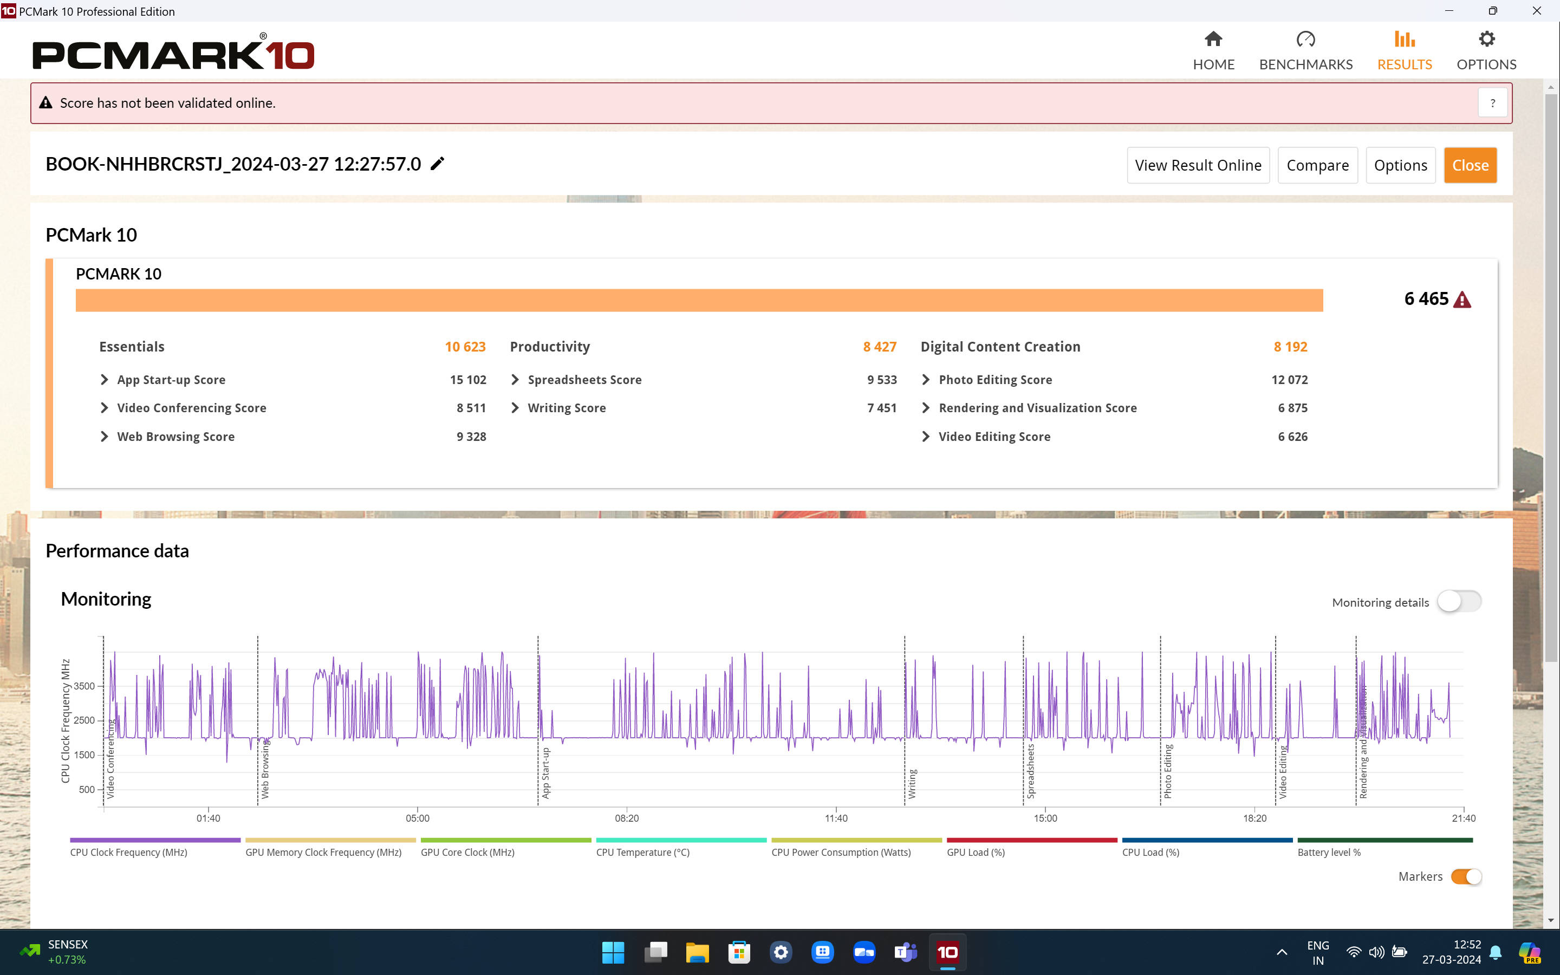Click the Wi-Fi tray icon

(1354, 952)
